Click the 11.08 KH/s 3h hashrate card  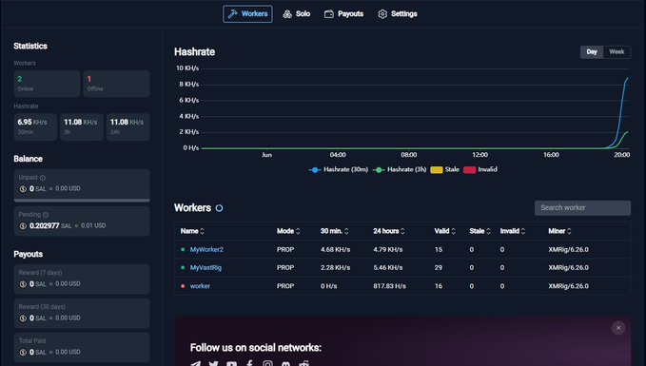click(x=82, y=126)
